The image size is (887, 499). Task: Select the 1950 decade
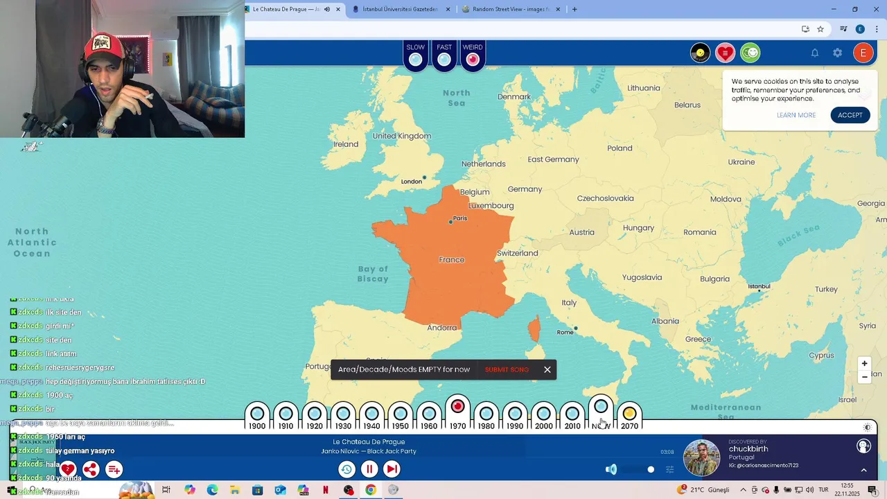[x=401, y=417]
